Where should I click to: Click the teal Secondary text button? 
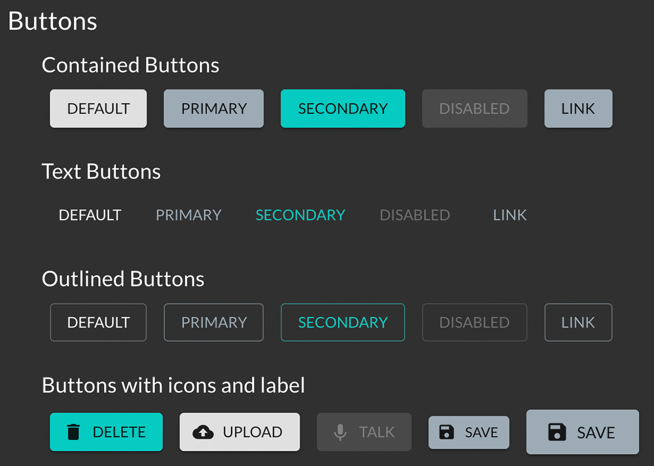tap(300, 215)
